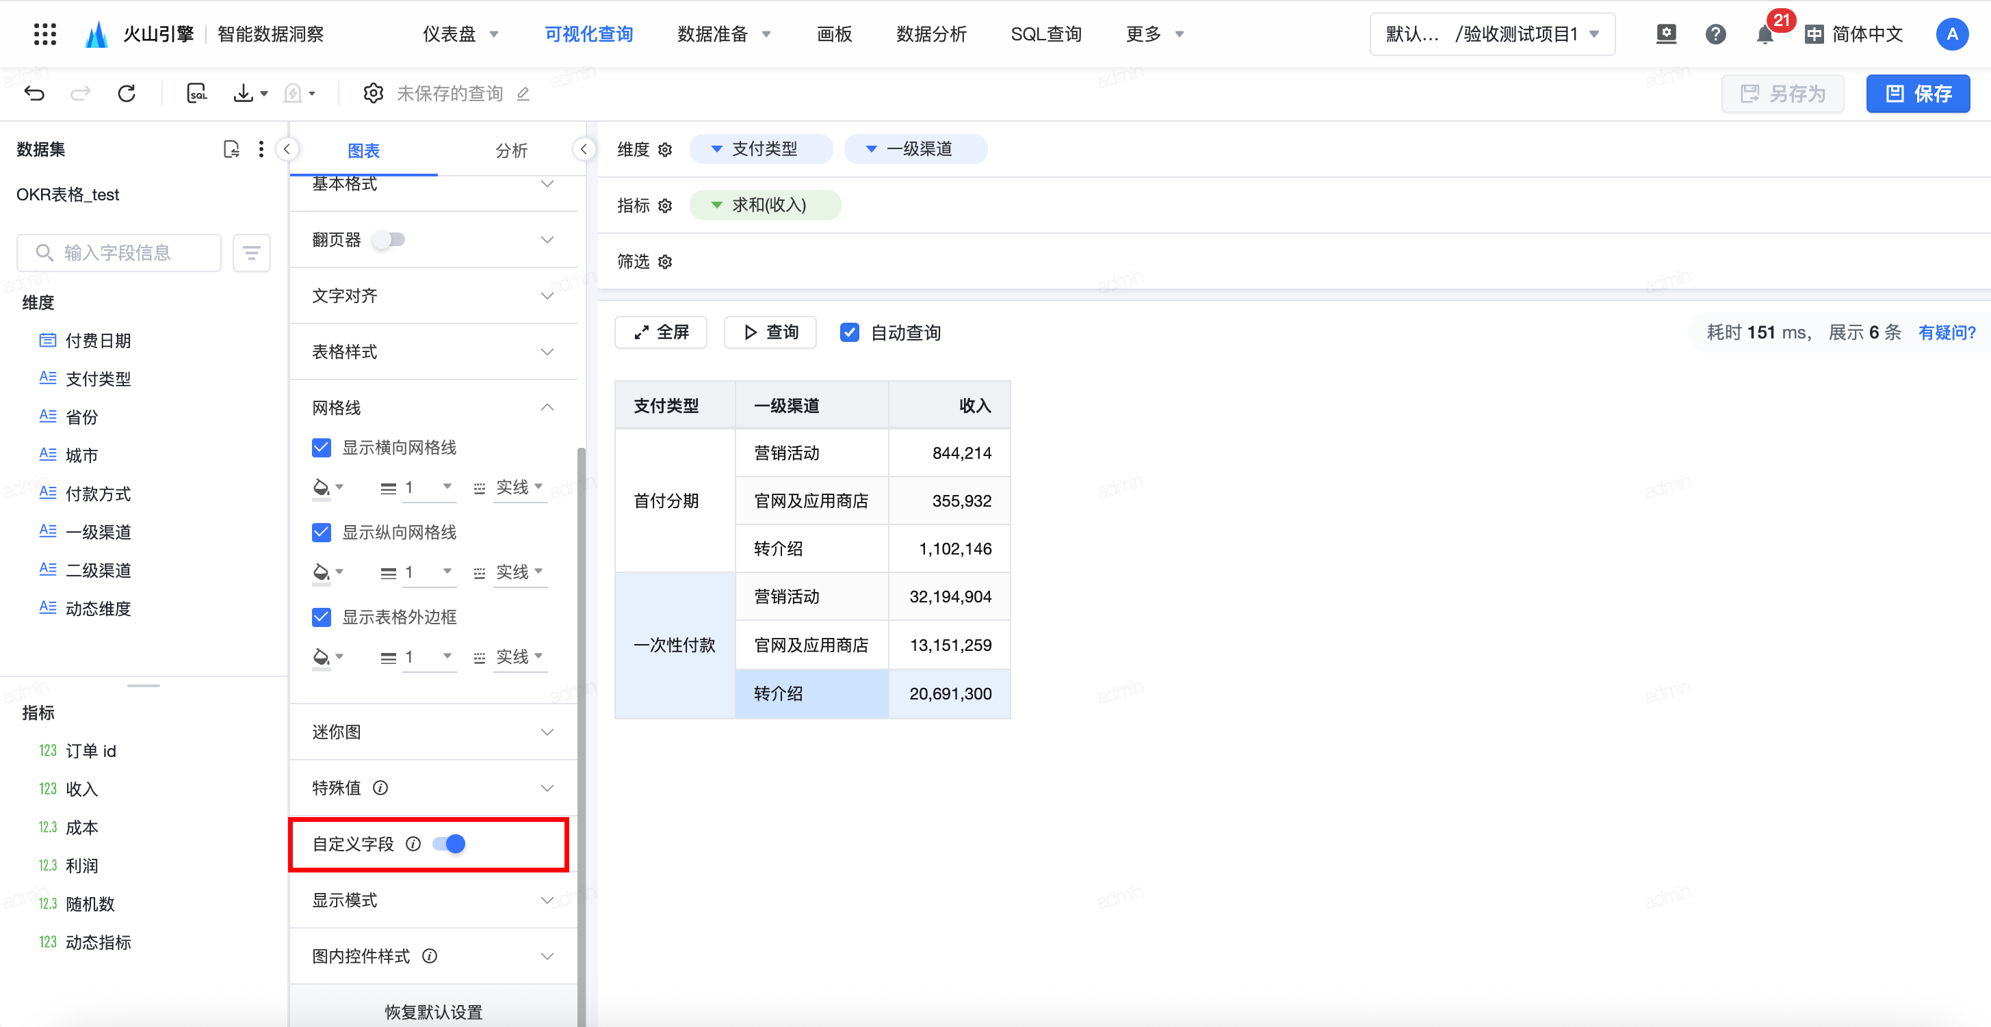Viewport: 1991px width, 1027px height.
Task: Collapse the 网格线 section
Action: click(x=434, y=408)
